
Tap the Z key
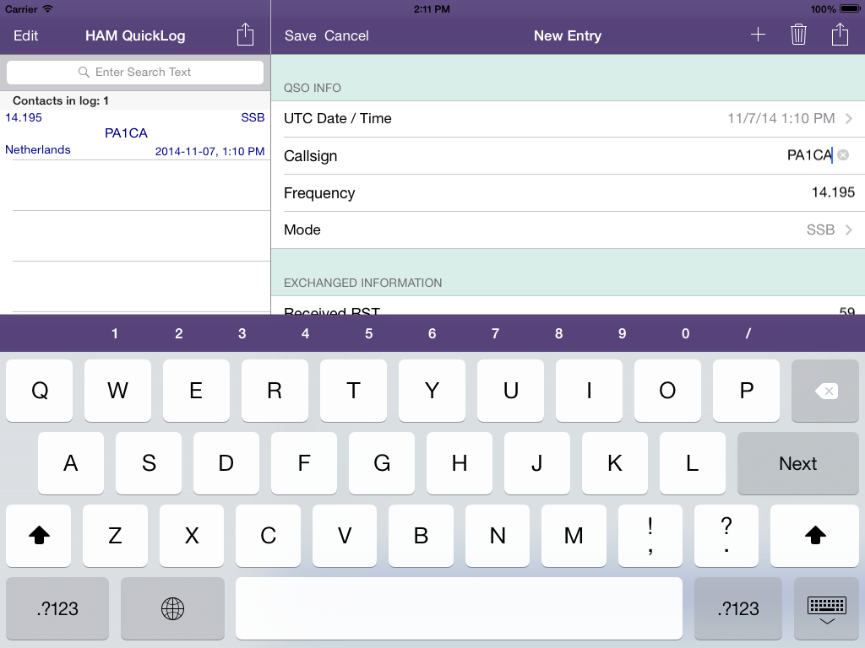[x=115, y=535]
